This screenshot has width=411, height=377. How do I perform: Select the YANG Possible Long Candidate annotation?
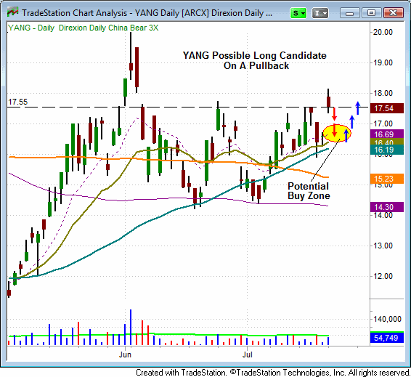[x=255, y=60]
